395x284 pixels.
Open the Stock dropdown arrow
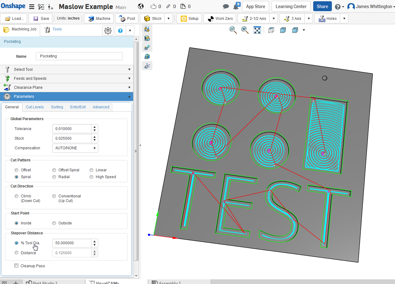pyautogui.click(x=169, y=18)
